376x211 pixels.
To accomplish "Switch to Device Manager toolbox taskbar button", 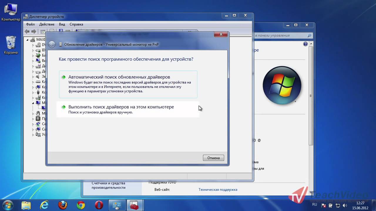I will coord(135,205).
